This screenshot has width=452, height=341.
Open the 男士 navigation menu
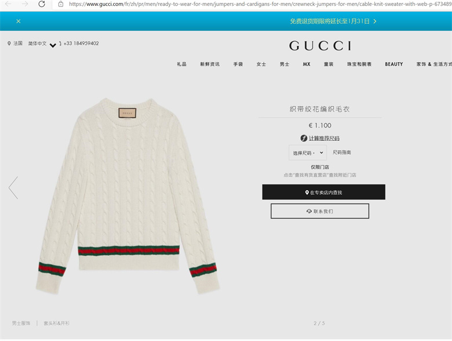coord(285,64)
